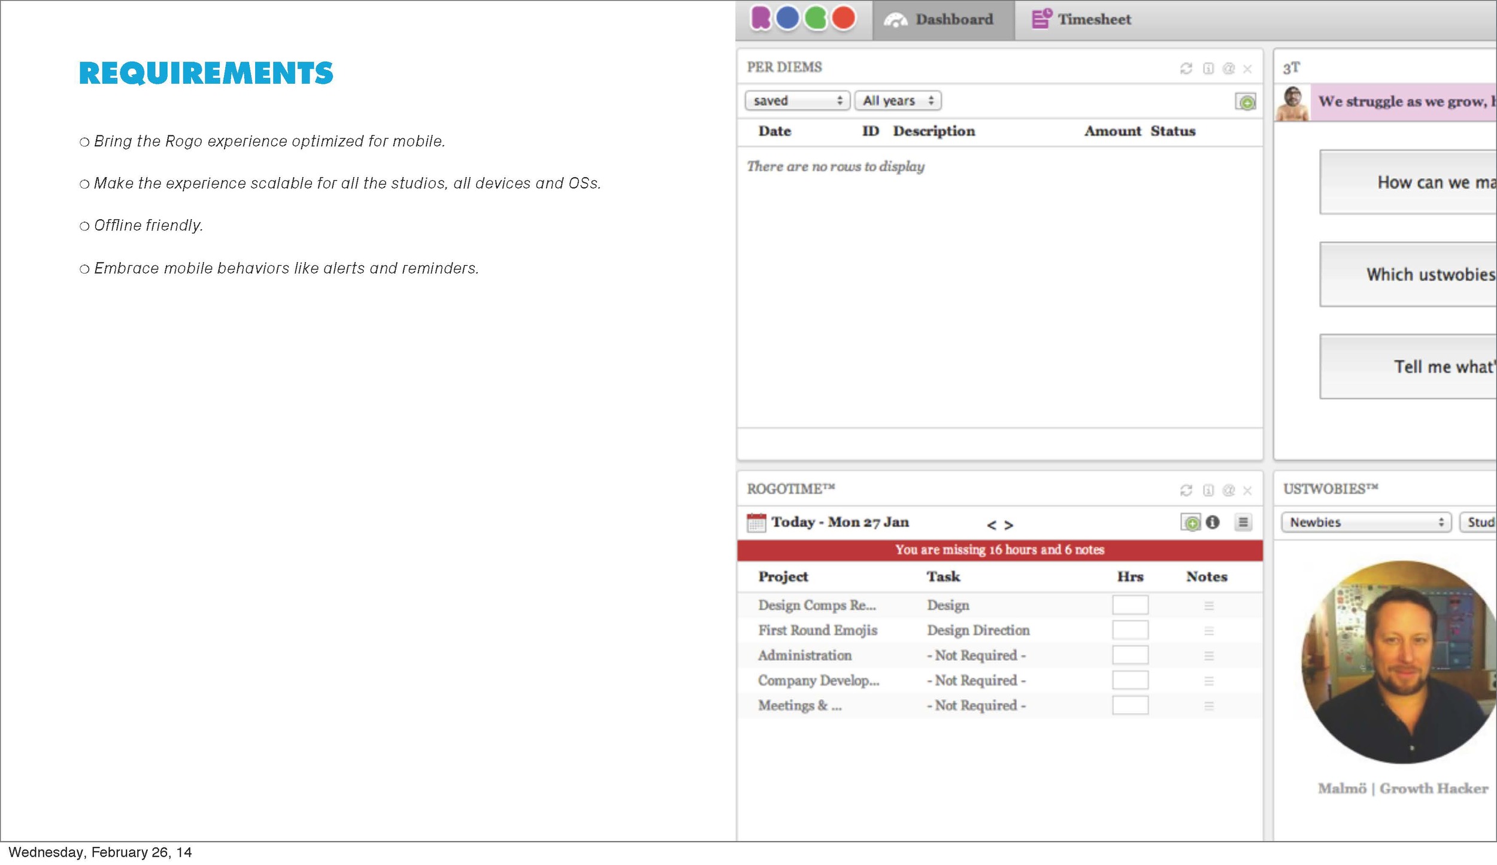The height and width of the screenshot is (865, 1497).
Task: Sort per diems by Status column
Action: (1173, 131)
